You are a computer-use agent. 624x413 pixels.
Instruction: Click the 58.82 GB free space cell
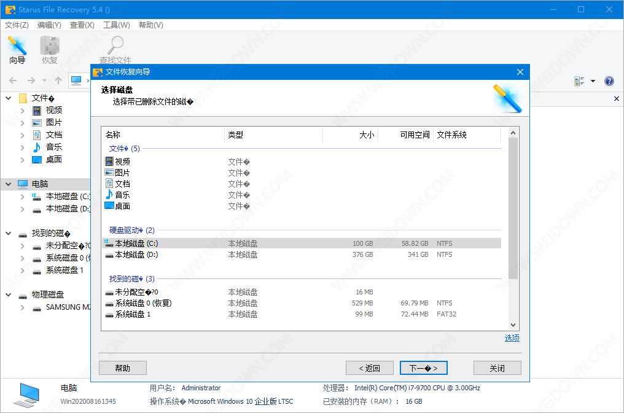415,243
